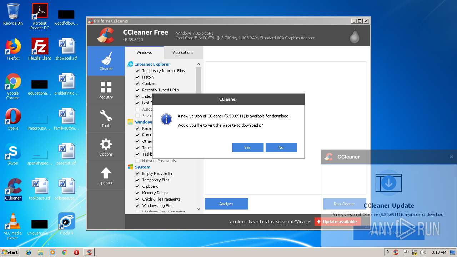Open the Tools section
Screen dimensions: 457x257
[106, 118]
